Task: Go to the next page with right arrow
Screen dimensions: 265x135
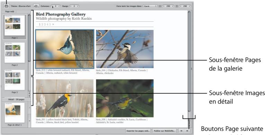Action: 187,131
